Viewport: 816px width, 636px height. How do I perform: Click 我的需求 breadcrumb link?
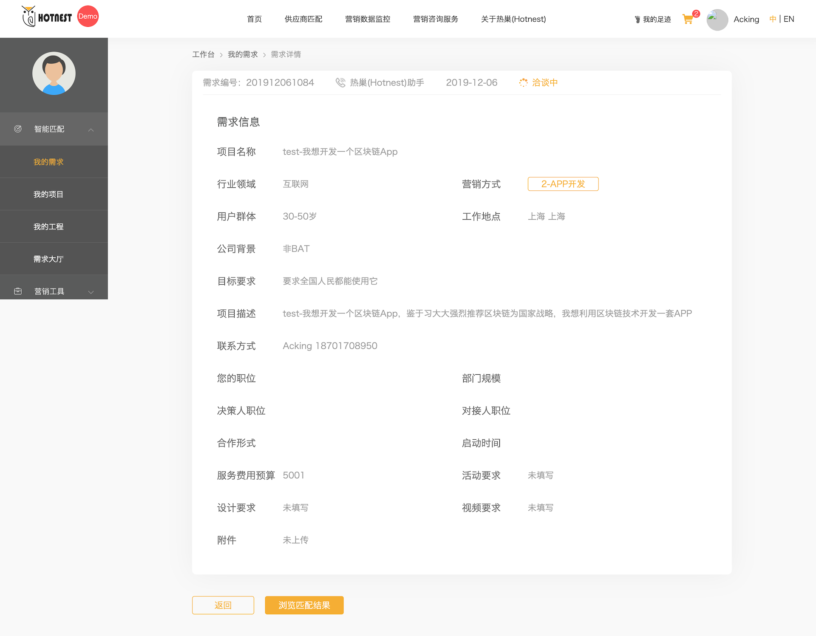(243, 54)
